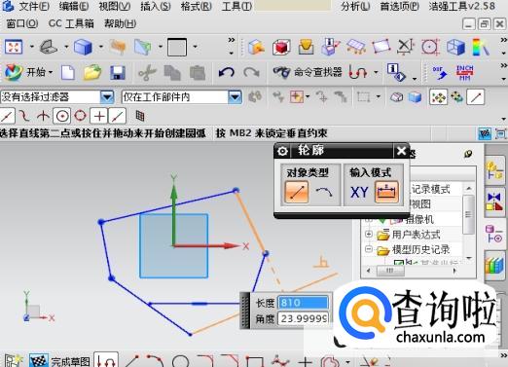
Task: Open the 格式(R) menu
Action: point(197,6)
